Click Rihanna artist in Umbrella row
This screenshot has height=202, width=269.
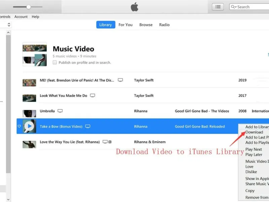[141, 111]
